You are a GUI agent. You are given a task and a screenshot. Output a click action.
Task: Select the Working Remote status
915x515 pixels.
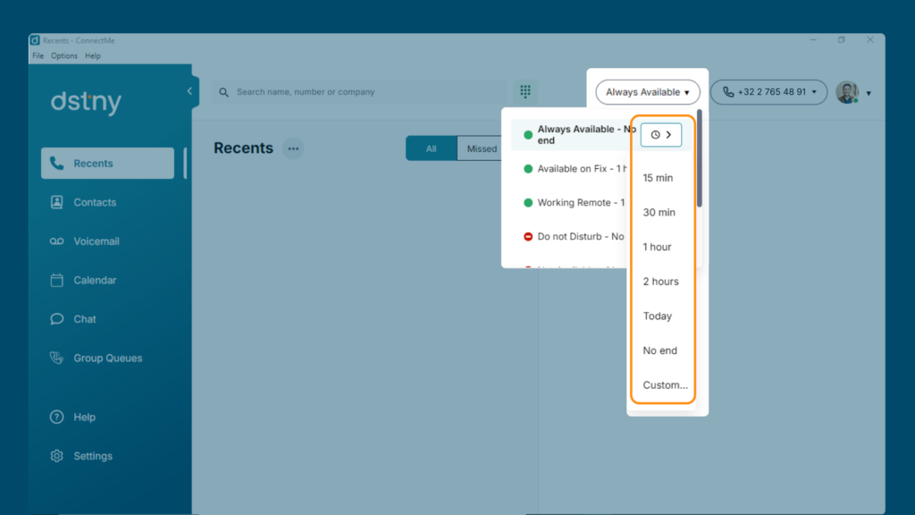click(574, 203)
